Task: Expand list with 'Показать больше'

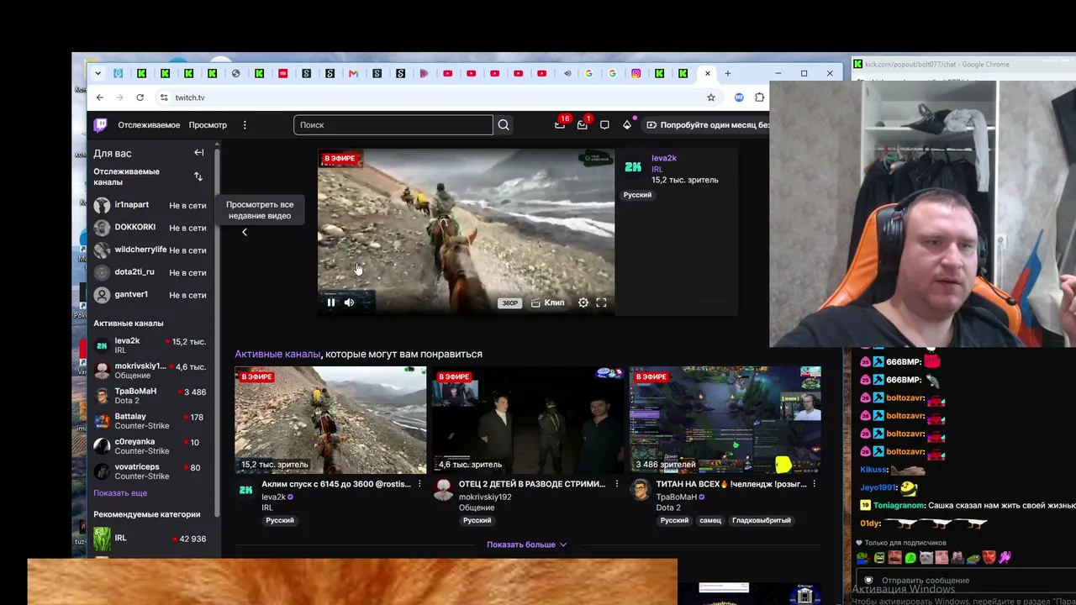Action: click(x=527, y=544)
